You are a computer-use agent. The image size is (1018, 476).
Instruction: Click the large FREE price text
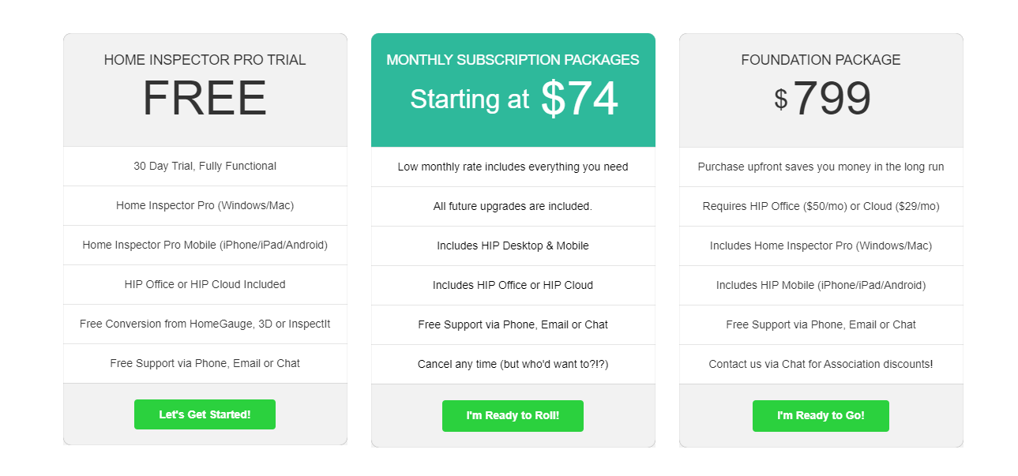pos(205,99)
